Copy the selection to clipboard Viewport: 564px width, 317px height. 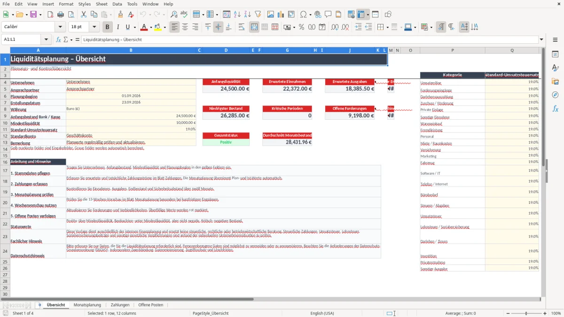(94, 15)
